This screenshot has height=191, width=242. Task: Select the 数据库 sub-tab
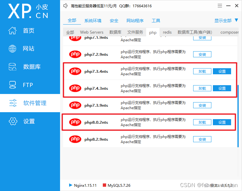115,32
